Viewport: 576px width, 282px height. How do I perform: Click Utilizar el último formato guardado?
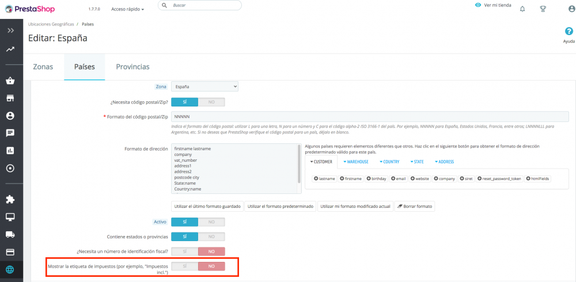point(207,207)
